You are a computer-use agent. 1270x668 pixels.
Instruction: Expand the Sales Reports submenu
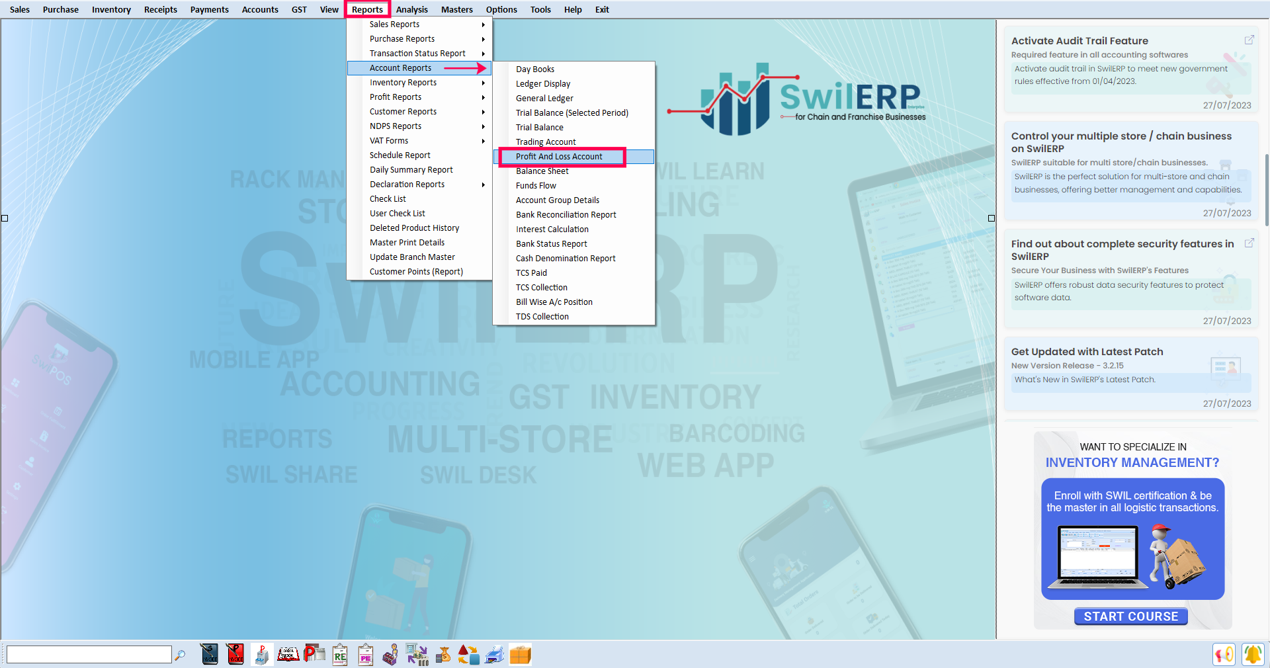pos(419,24)
